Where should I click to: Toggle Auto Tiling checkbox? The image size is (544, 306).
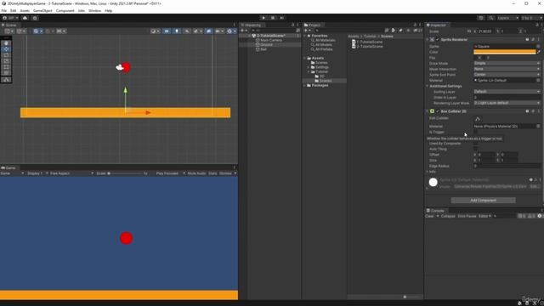click(476, 149)
